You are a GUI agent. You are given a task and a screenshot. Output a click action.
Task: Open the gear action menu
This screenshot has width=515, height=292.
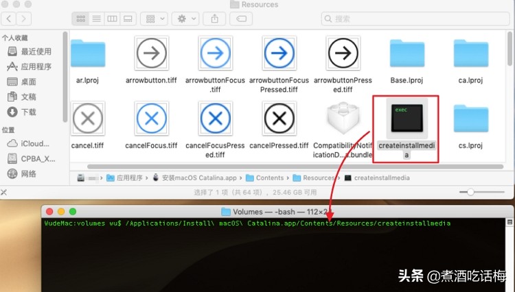click(185, 19)
